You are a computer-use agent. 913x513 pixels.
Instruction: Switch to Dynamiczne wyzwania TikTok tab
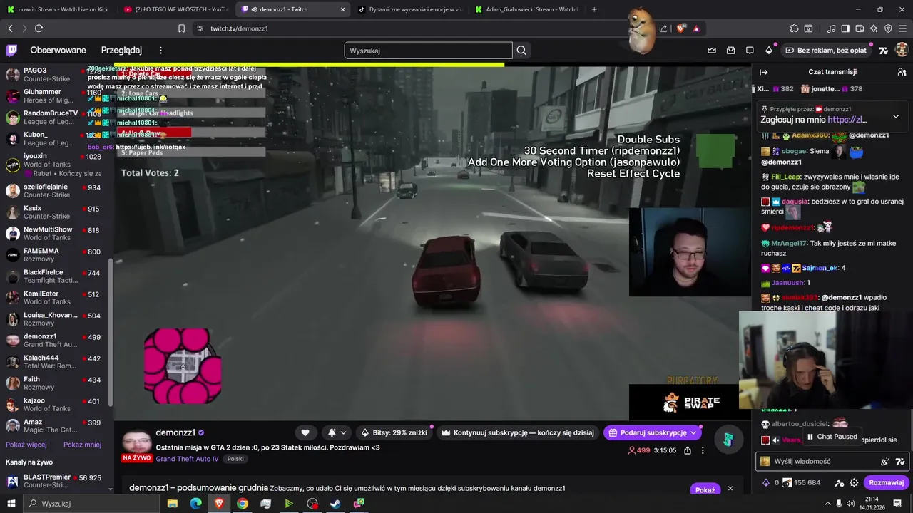click(x=410, y=9)
